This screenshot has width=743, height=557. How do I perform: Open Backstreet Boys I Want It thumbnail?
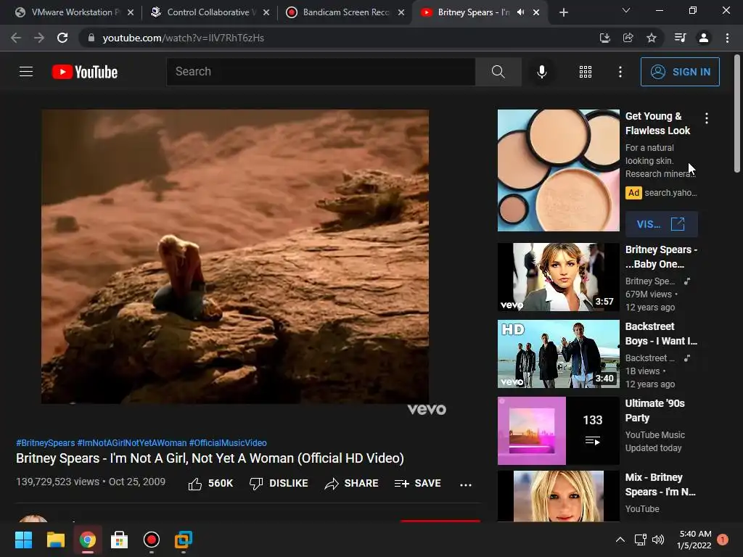pos(558,354)
